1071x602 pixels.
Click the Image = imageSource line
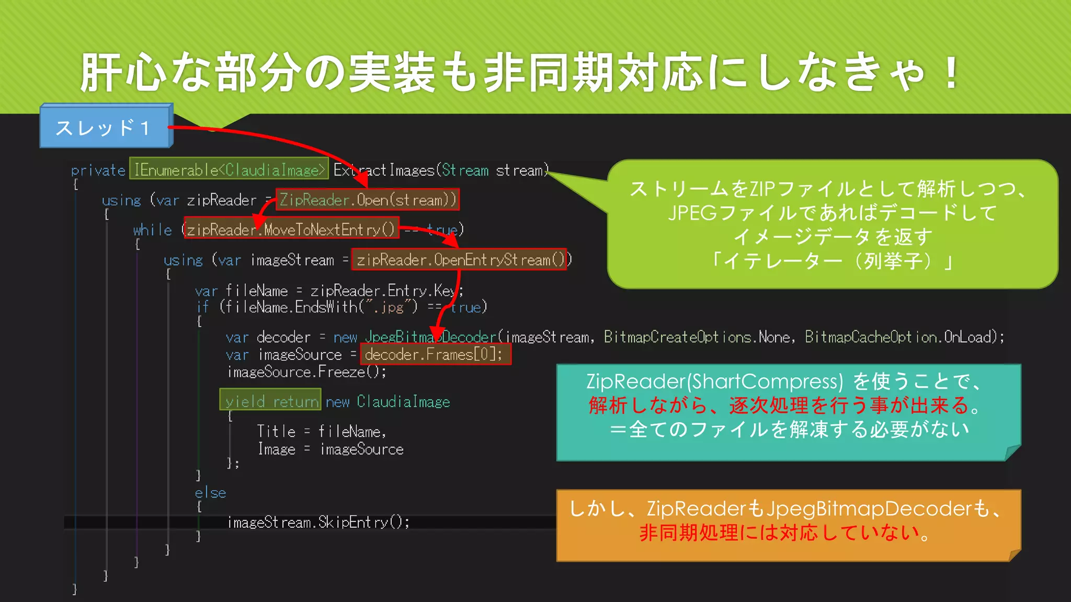(x=331, y=449)
